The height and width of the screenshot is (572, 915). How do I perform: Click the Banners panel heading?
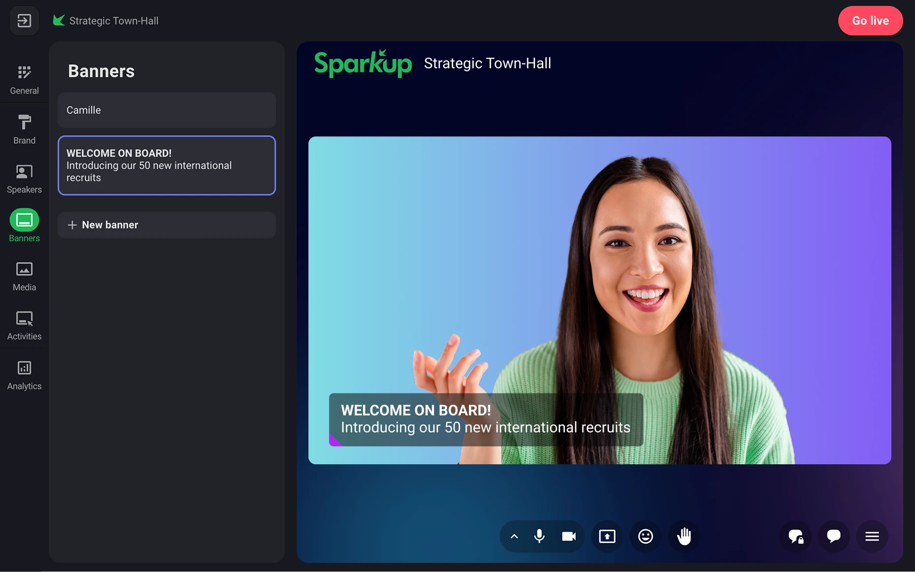101,71
